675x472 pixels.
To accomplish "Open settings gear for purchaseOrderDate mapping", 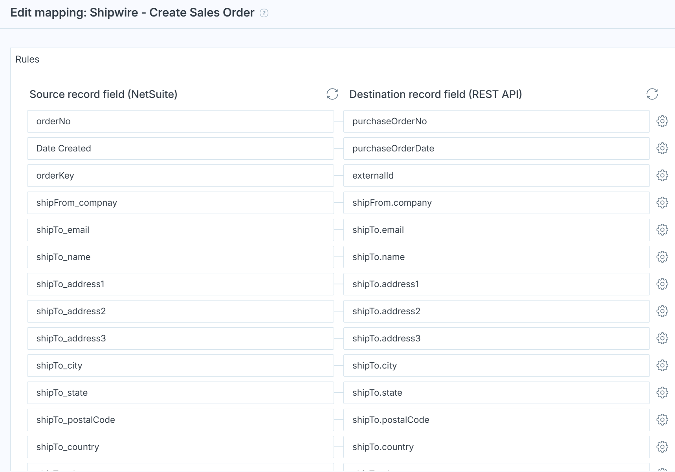I will 662,148.
